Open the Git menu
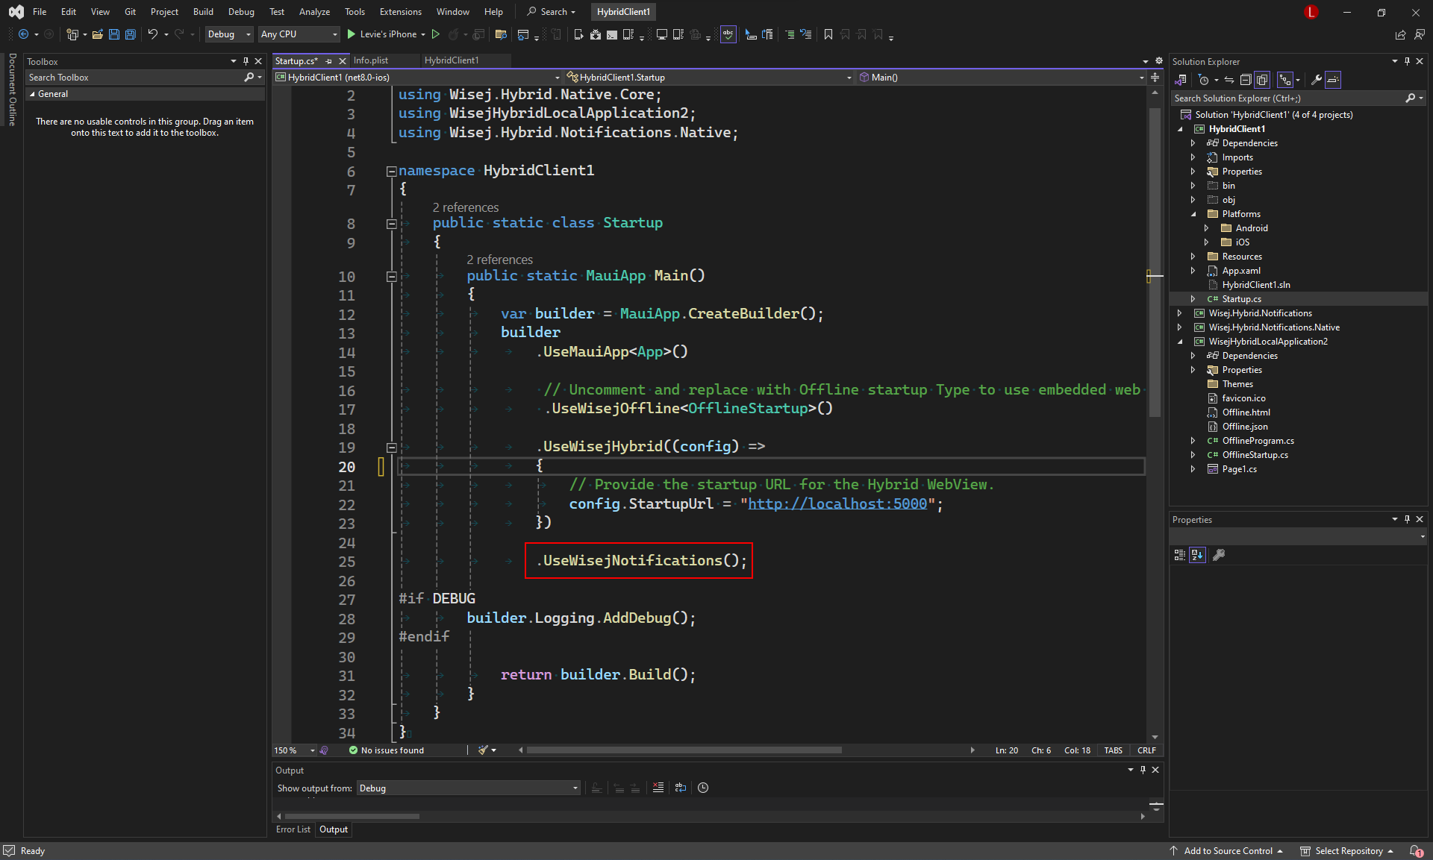Viewport: 1433px width, 860px height. (130, 12)
